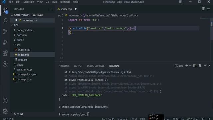
Task: Open the Search view in activity bar
Action: (5, 21)
